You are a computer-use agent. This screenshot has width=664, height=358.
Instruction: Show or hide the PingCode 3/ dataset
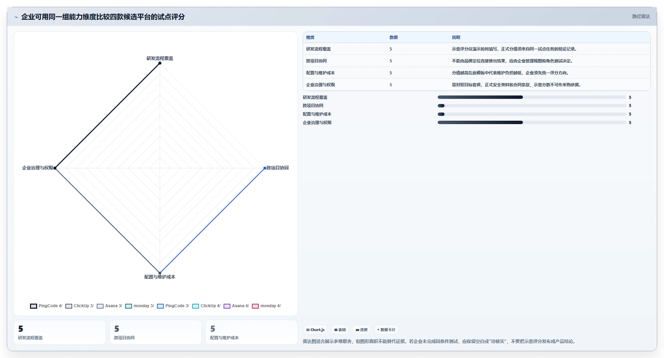coord(173,306)
